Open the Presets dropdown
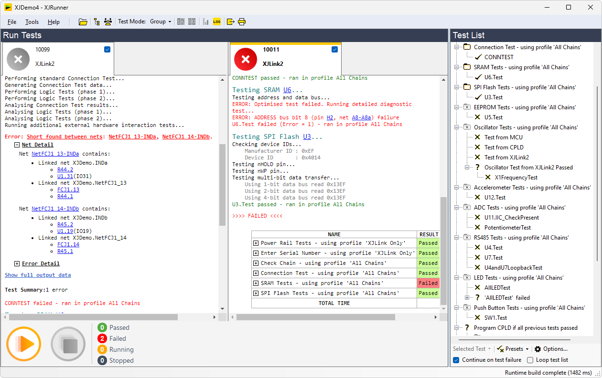Viewport: 602px width, 378px height. click(x=513, y=349)
